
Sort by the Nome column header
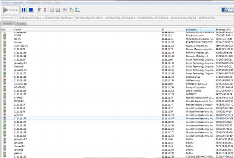(x=88, y=29)
